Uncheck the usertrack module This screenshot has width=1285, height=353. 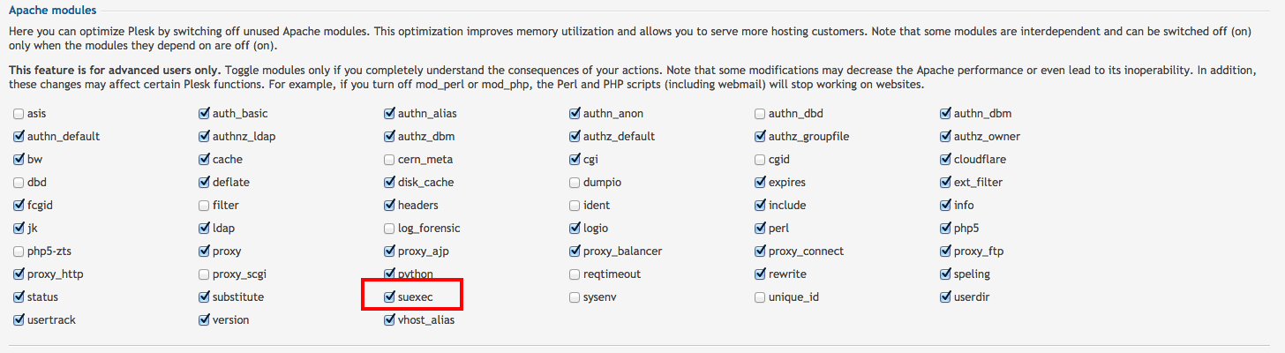(19, 320)
